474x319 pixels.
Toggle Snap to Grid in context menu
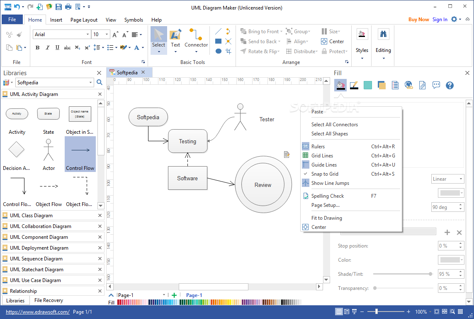(351, 174)
